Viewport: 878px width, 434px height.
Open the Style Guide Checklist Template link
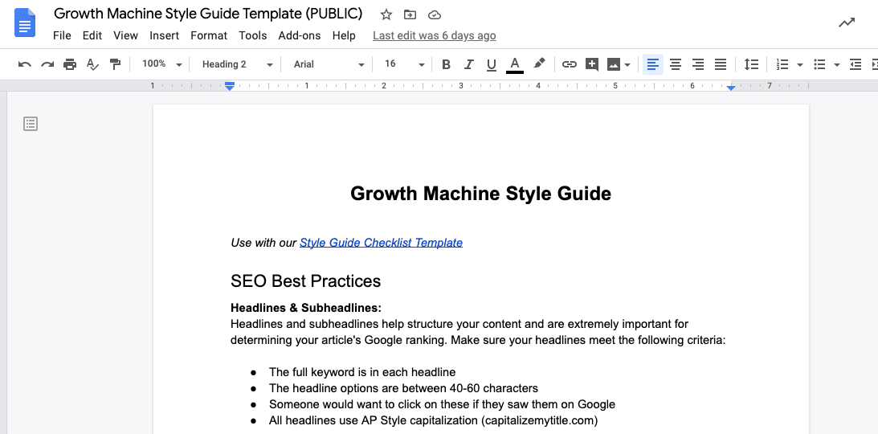click(x=381, y=243)
